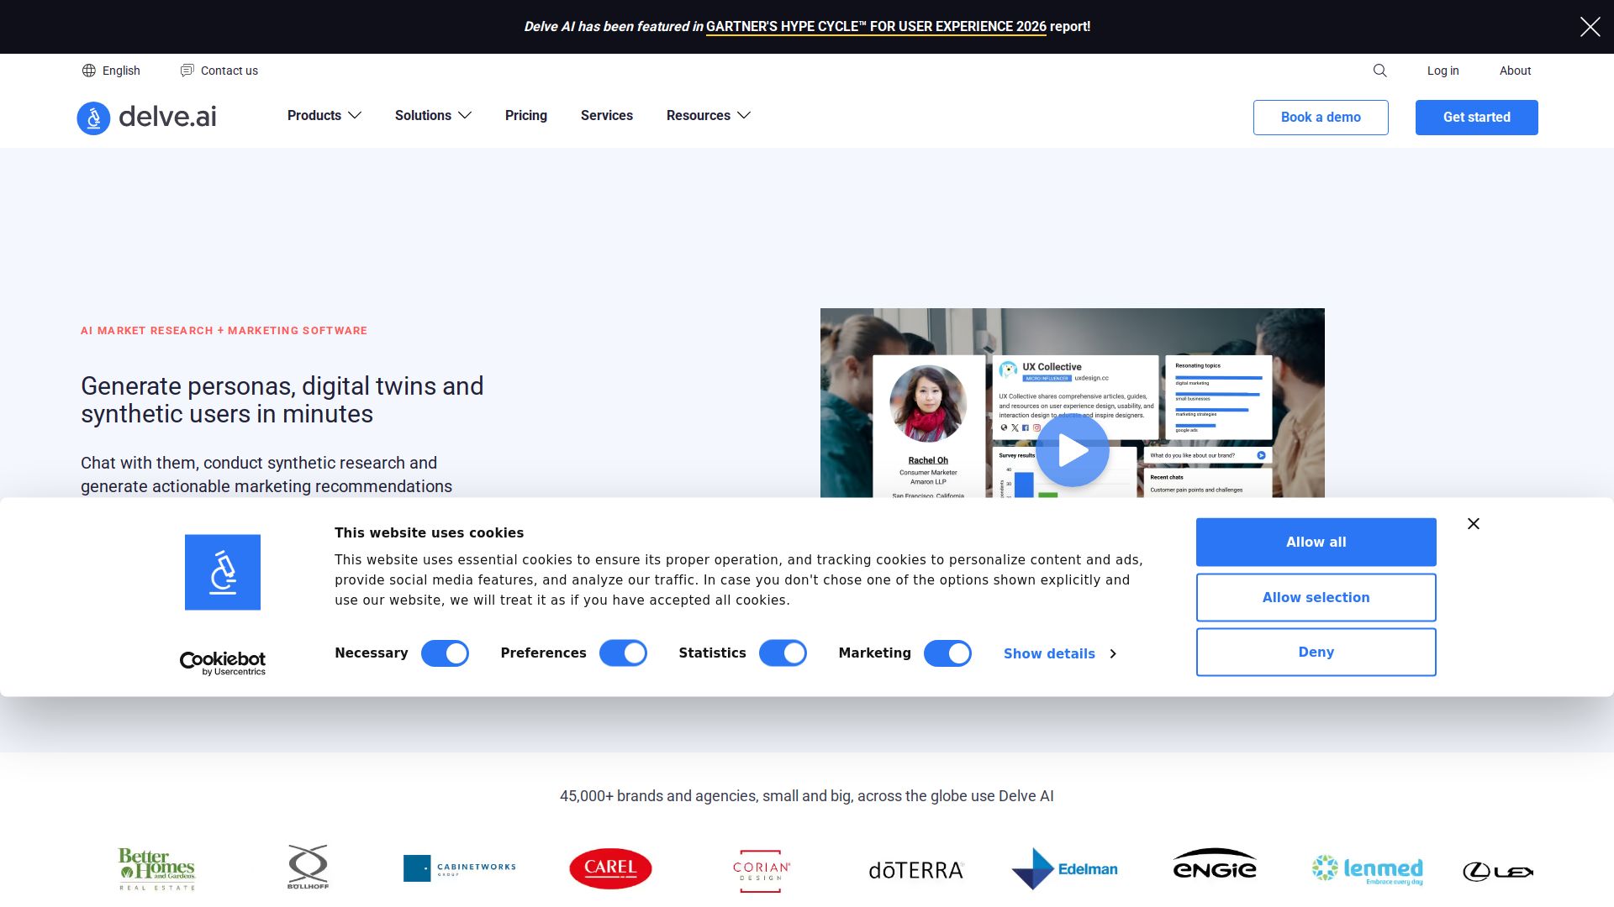
Task: Close the Gartner announcement banner
Action: (x=1590, y=27)
